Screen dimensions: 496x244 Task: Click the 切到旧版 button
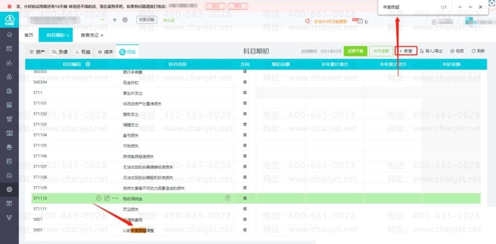tap(147, 20)
